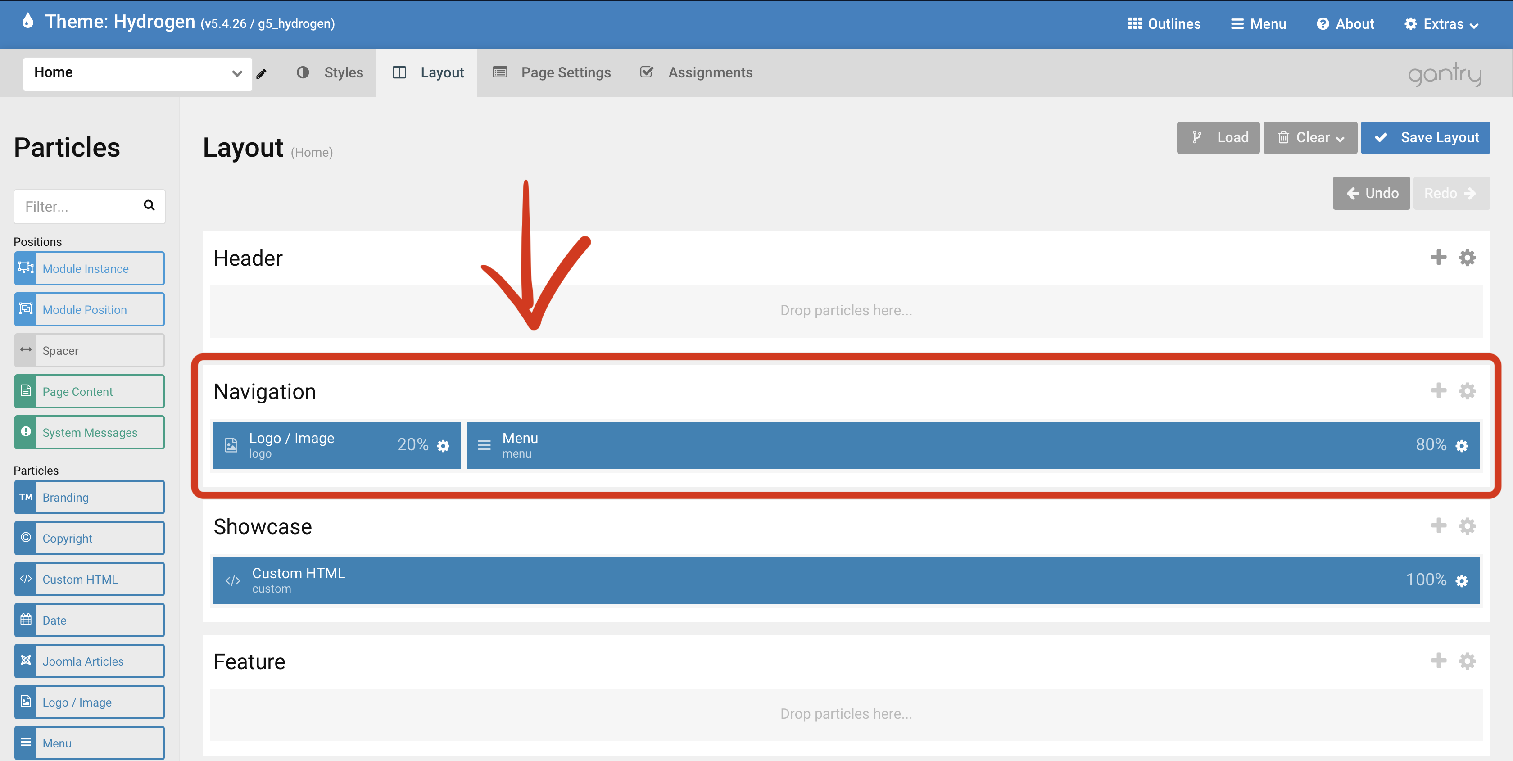
Task: Switch to the Styles tab
Action: point(330,73)
